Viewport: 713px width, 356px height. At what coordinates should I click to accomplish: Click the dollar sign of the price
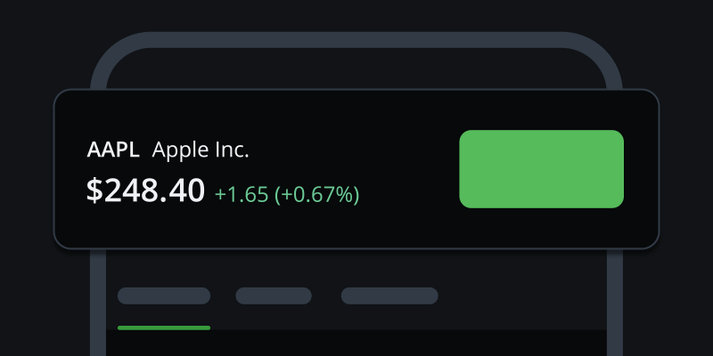coord(94,190)
